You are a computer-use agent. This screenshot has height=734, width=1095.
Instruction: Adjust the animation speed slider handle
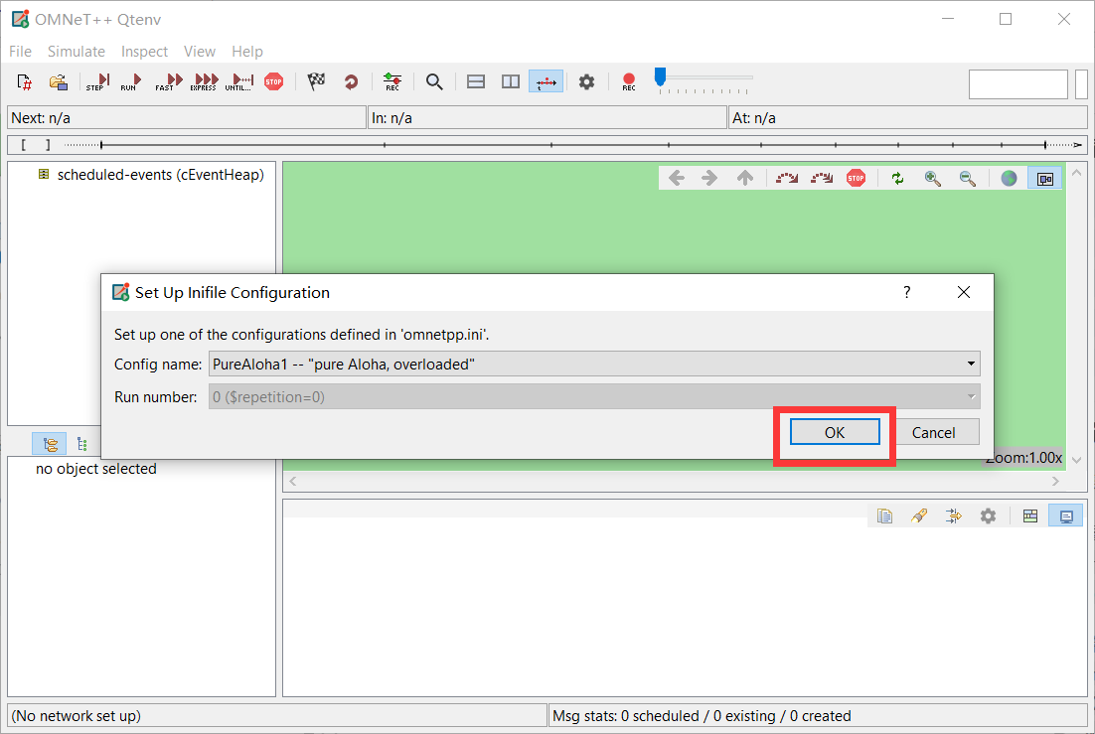(x=660, y=76)
